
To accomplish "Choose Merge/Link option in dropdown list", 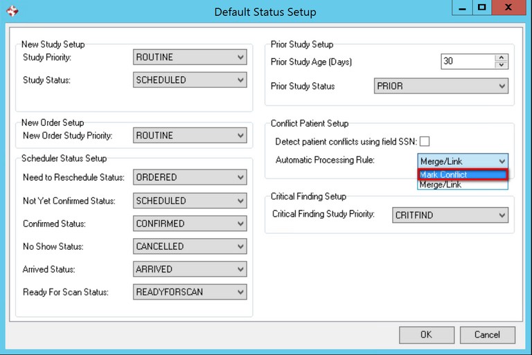I will click(462, 185).
